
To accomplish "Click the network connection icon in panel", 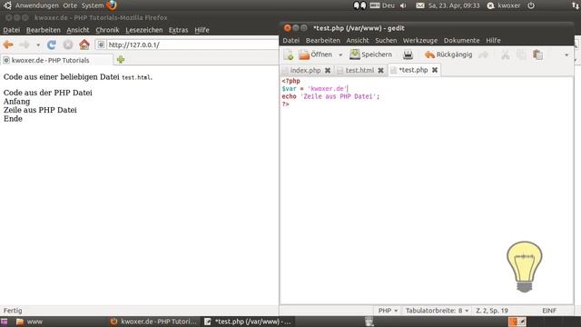I will click(575, 5).
